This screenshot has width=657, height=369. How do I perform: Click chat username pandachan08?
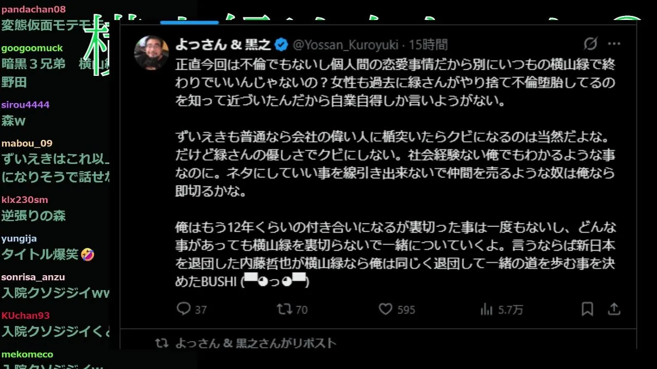33,9
